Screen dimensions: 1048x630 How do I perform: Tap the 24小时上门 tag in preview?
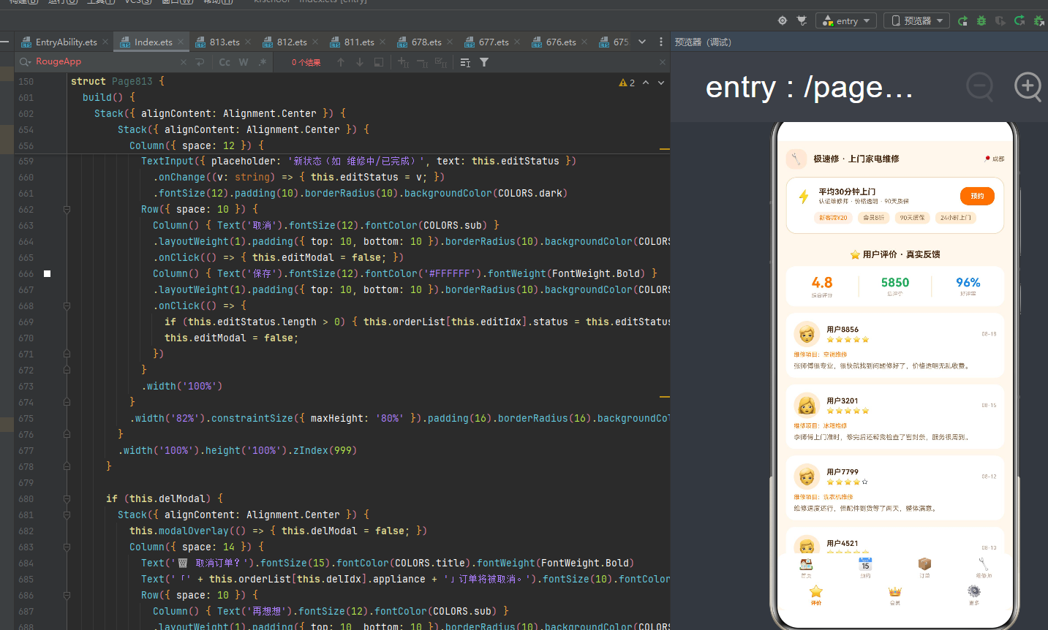coord(956,218)
